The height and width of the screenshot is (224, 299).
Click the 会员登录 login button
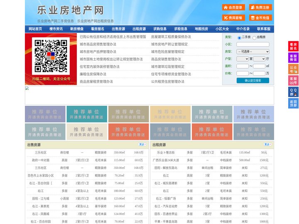233,7
